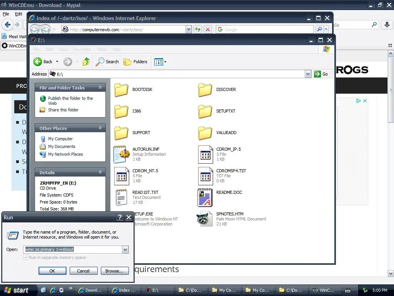The image size is (394, 296).
Task: Click the Mypal back arrow button
Action: 8,25
